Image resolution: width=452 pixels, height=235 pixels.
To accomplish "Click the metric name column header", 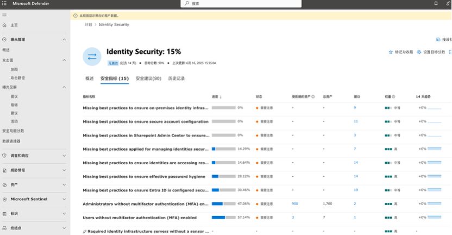I will [89, 97].
